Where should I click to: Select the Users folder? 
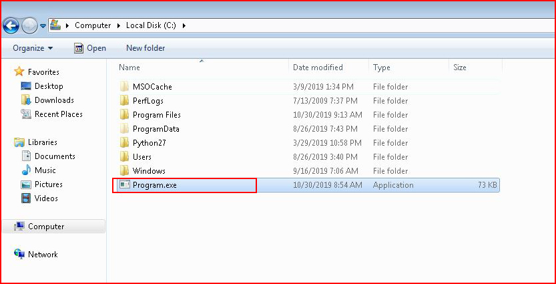pos(142,157)
